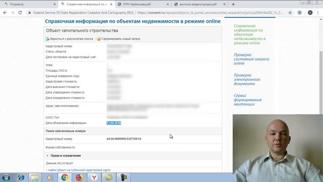Click the Chrome taskbar icon
The width and height of the screenshot is (323, 182).
(64, 177)
